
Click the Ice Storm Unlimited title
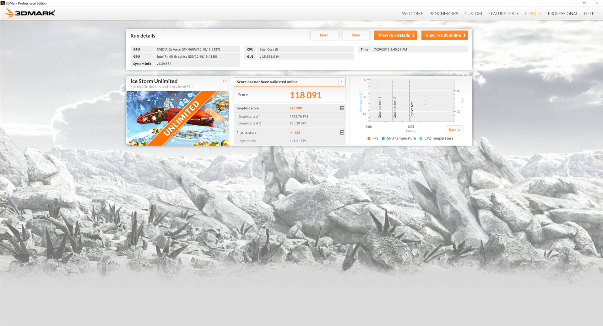154,81
